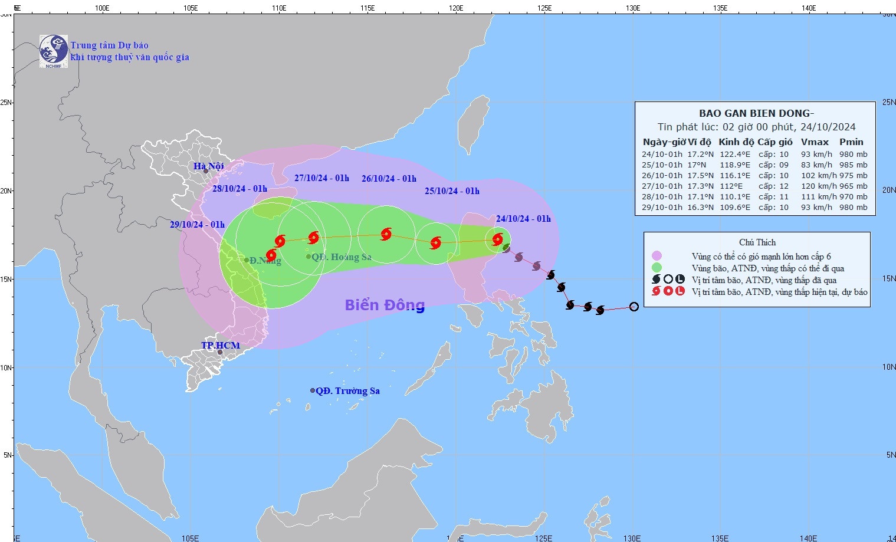The image size is (896, 542).
Task: Click the forecast storm icon for 28/10/24
Action: coord(280,241)
